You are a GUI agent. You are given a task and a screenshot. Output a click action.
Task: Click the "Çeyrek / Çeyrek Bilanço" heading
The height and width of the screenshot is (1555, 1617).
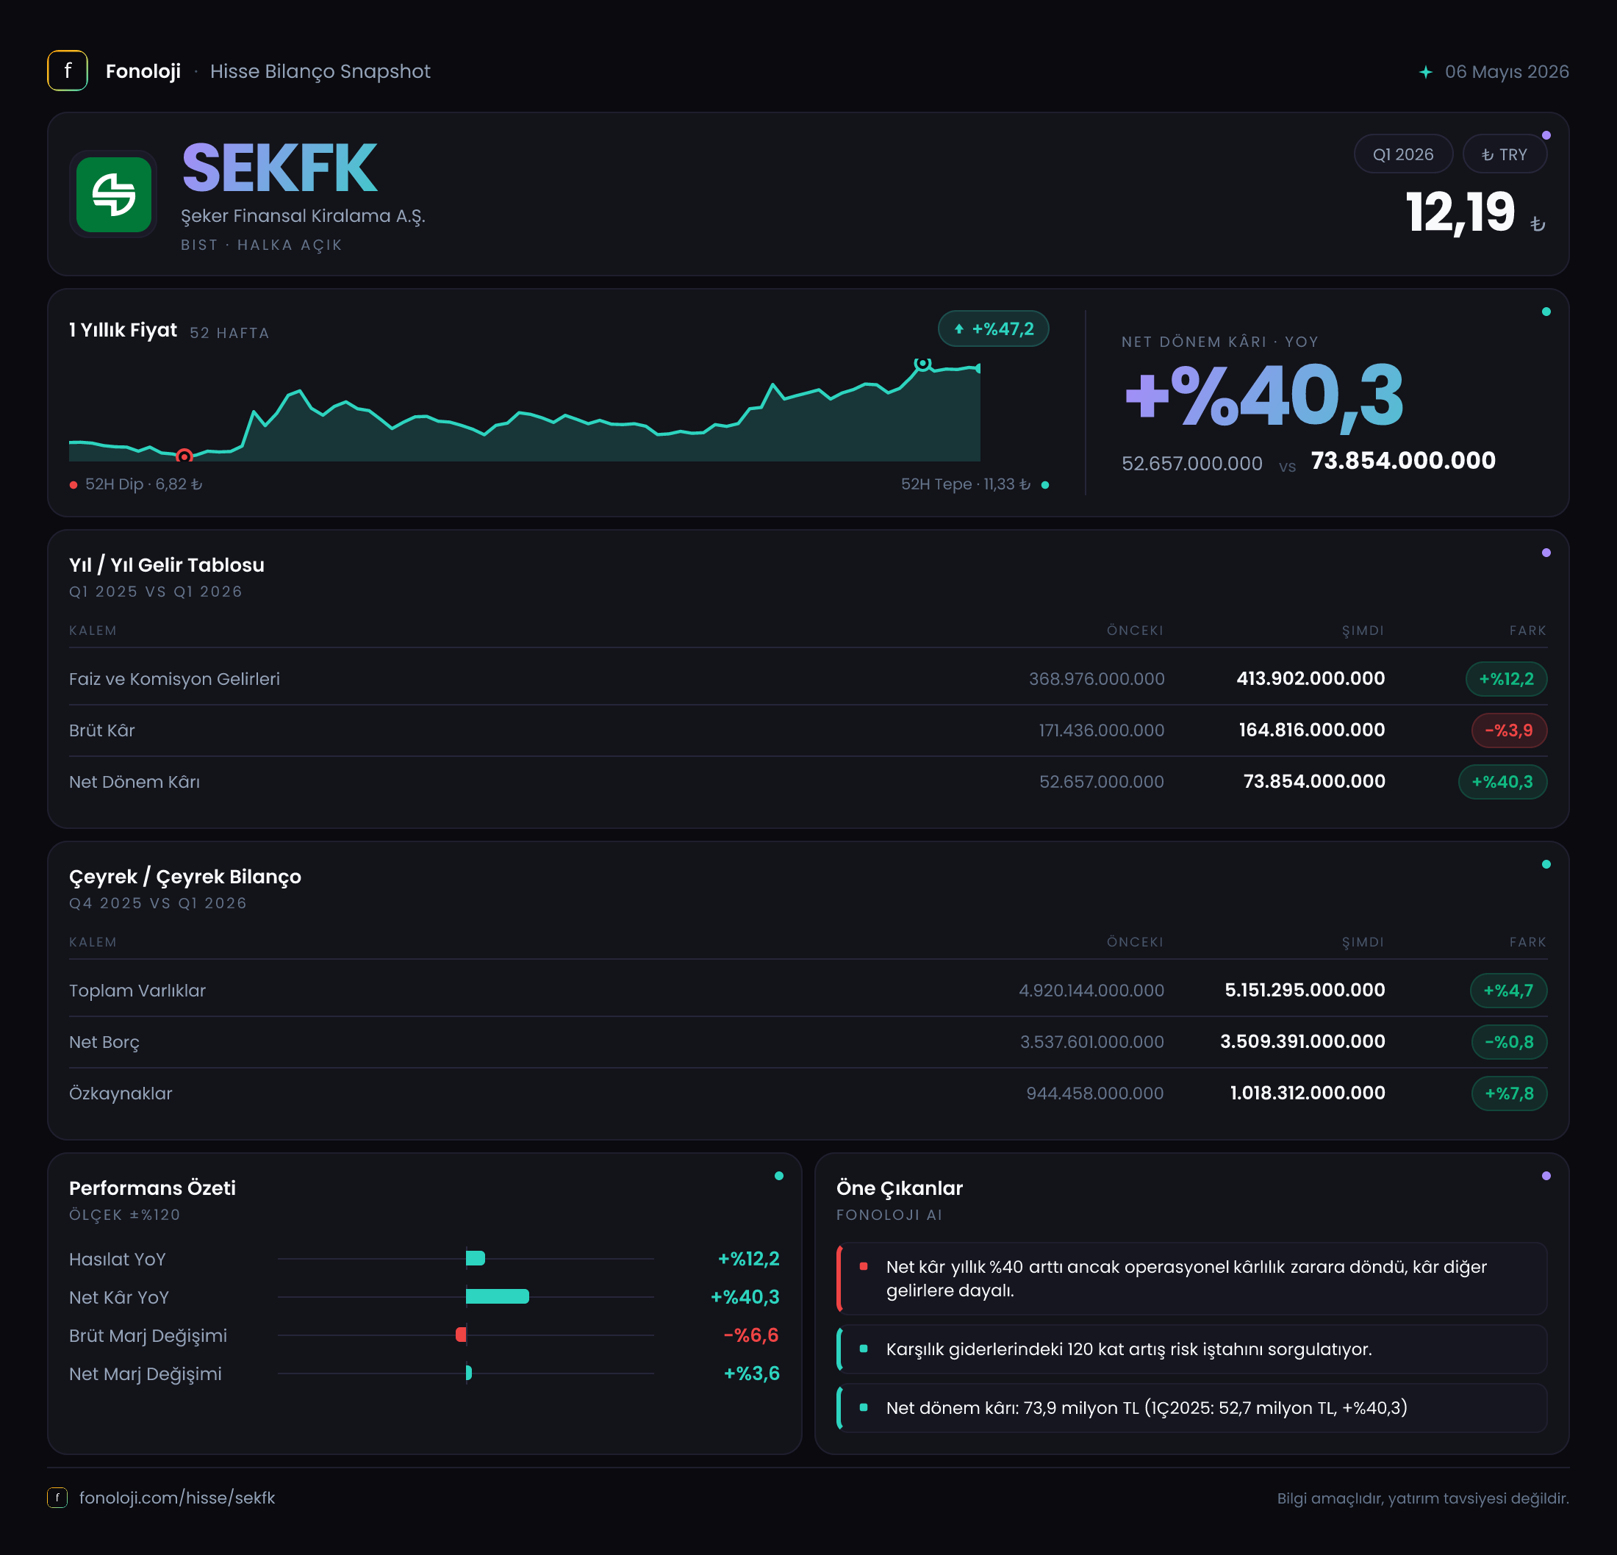[184, 877]
